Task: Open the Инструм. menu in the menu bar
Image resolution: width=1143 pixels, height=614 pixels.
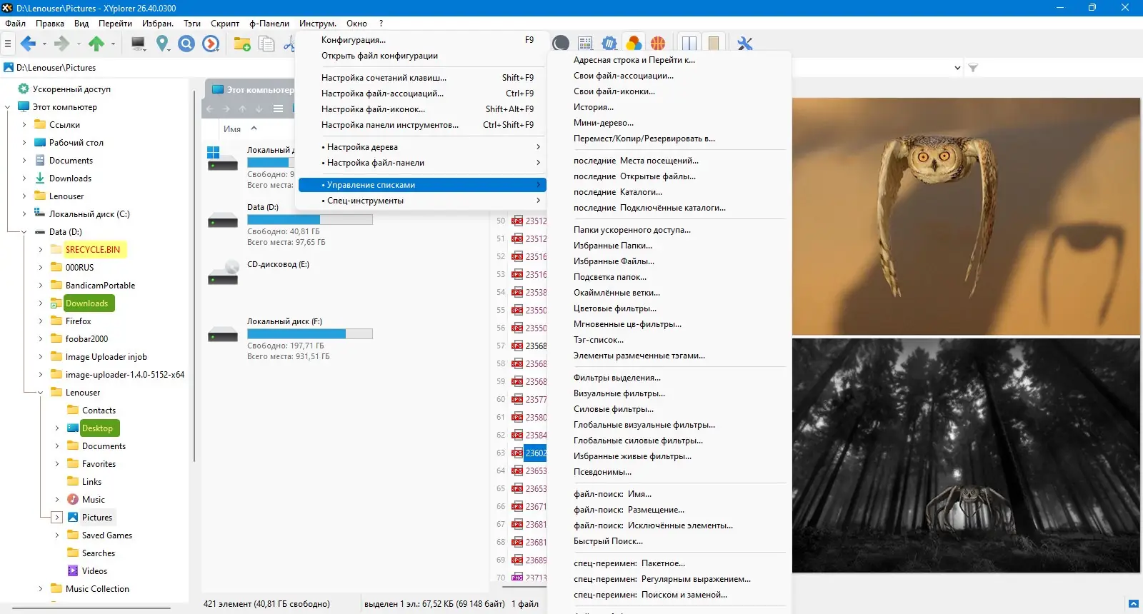Action: [x=318, y=24]
